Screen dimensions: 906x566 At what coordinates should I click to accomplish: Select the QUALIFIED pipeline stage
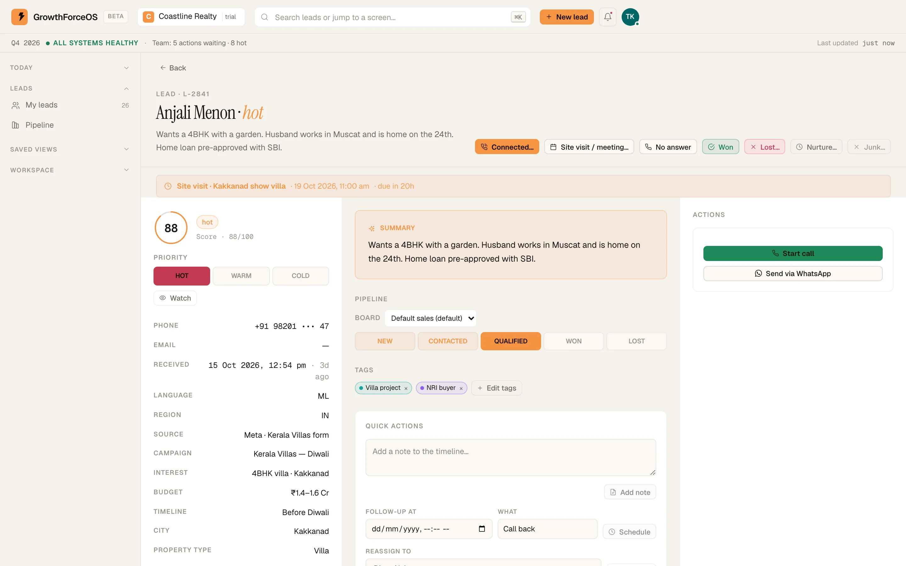[511, 341]
